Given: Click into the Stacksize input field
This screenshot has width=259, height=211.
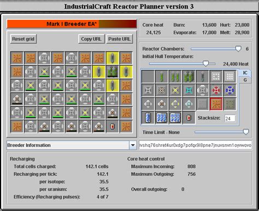Looking at the screenshot, I should click(230, 118).
